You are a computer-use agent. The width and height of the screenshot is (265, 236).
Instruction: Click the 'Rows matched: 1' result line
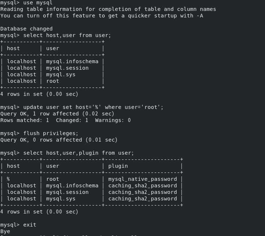point(65,120)
